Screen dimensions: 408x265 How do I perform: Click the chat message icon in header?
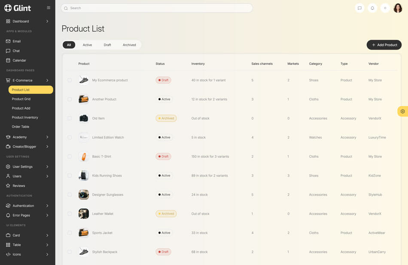point(359,8)
